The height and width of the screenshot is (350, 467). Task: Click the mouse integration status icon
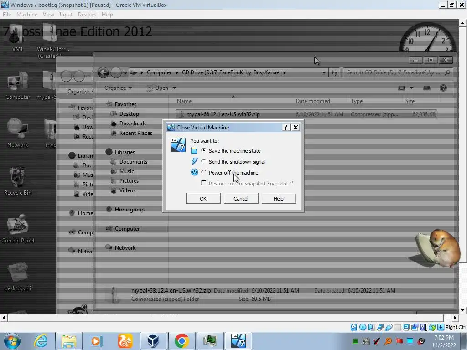(432, 327)
